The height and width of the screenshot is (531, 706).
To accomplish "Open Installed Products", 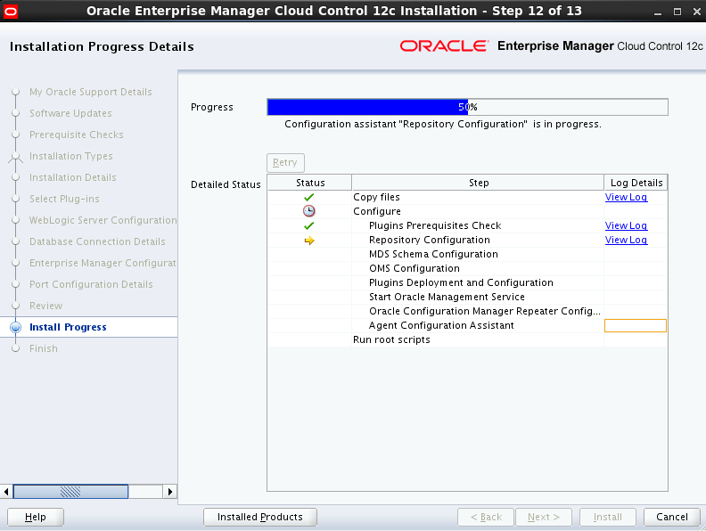I will tap(260, 517).
